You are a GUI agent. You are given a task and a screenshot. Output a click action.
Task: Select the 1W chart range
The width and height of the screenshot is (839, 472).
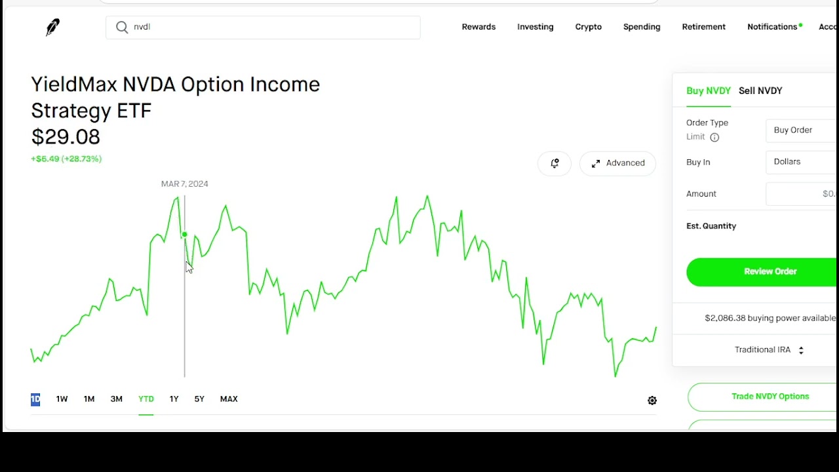coord(62,399)
